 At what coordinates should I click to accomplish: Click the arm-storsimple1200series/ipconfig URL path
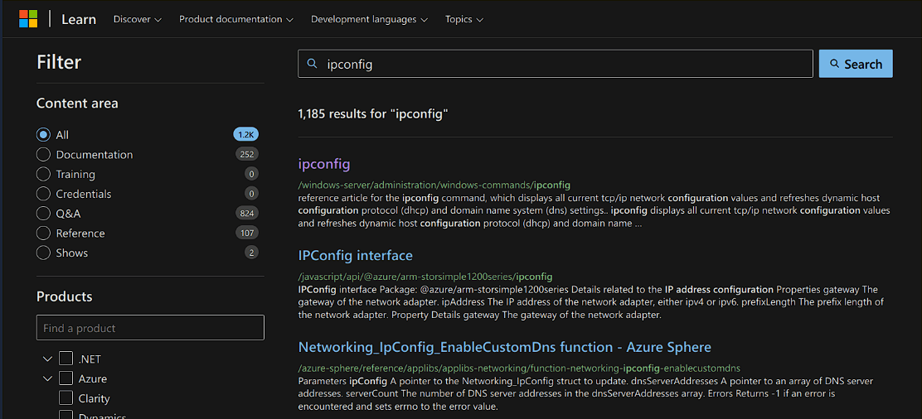[425, 277]
